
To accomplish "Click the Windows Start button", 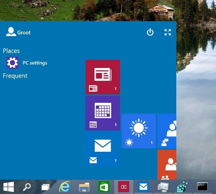I will pyautogui.click(x=8, y=187).
